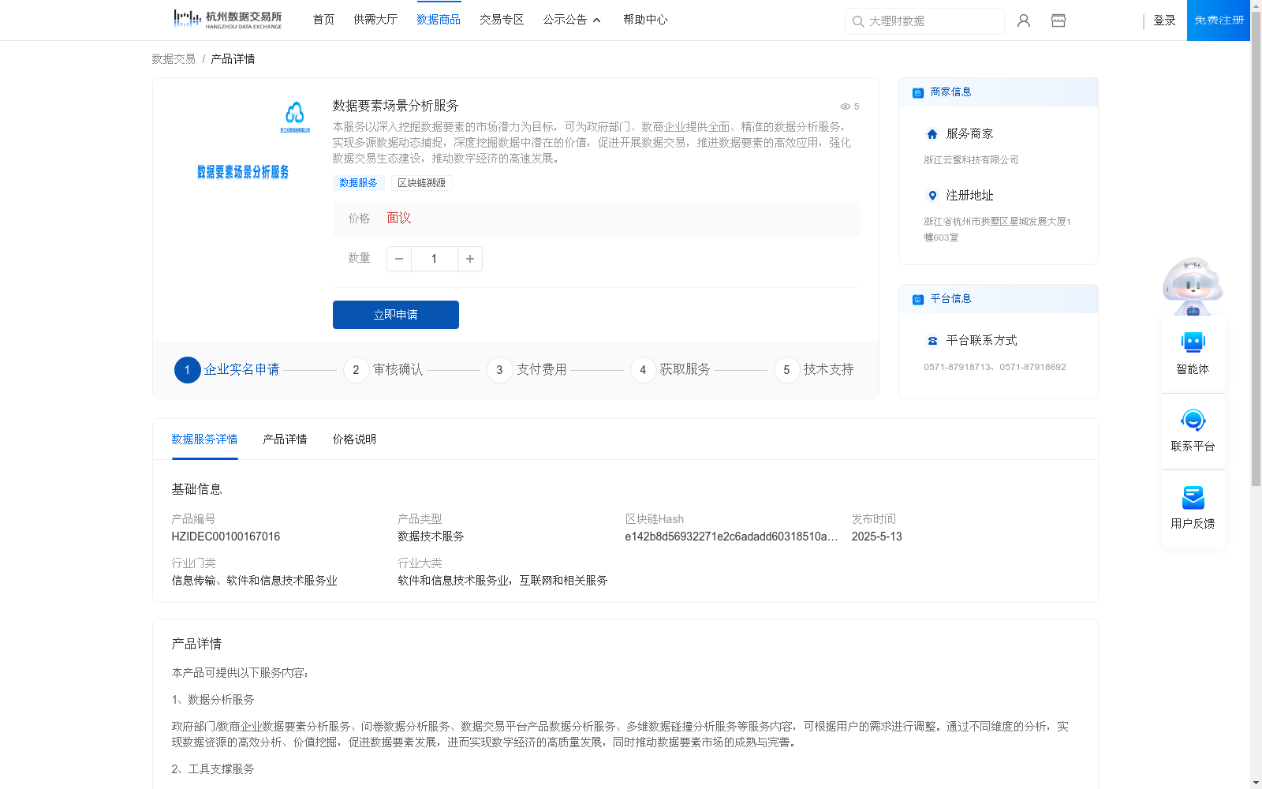Click the 平台联系方式 telephone icon

click(932, 341)
